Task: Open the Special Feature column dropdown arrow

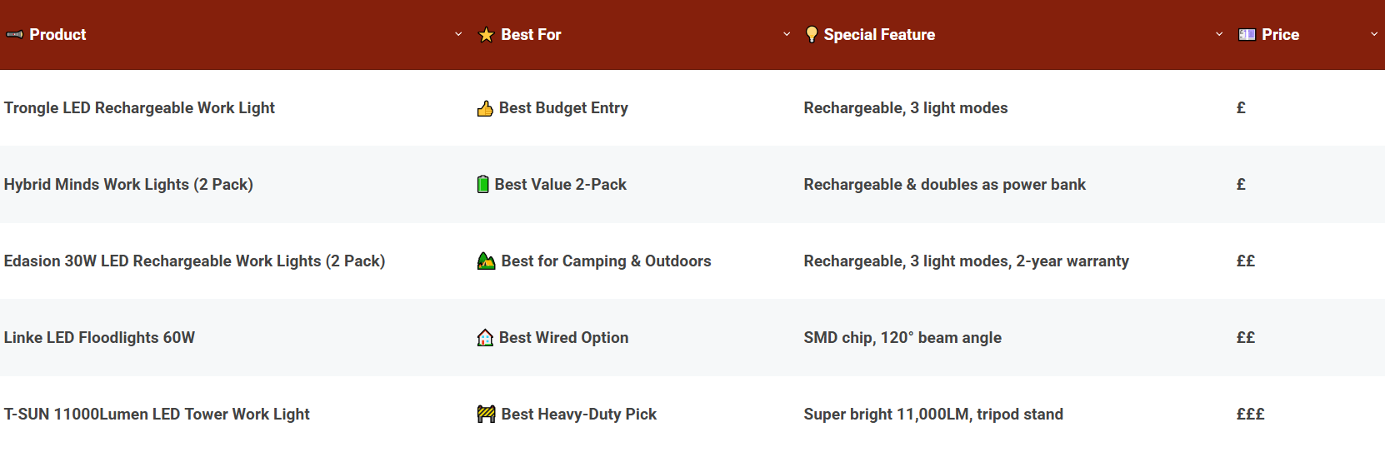Action: [1219, 35]
